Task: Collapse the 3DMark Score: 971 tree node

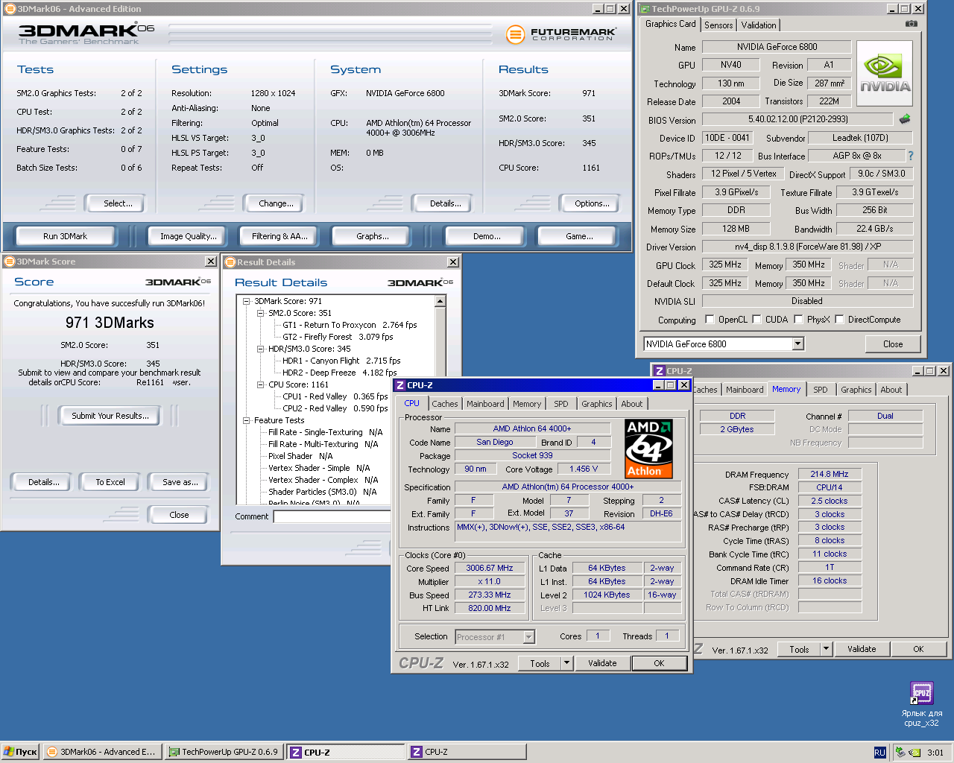Action: click(x=247, y=301)
